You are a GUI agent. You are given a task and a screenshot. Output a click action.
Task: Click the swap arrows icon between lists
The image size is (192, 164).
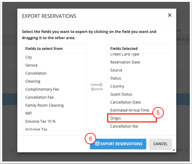pos(96,87)
